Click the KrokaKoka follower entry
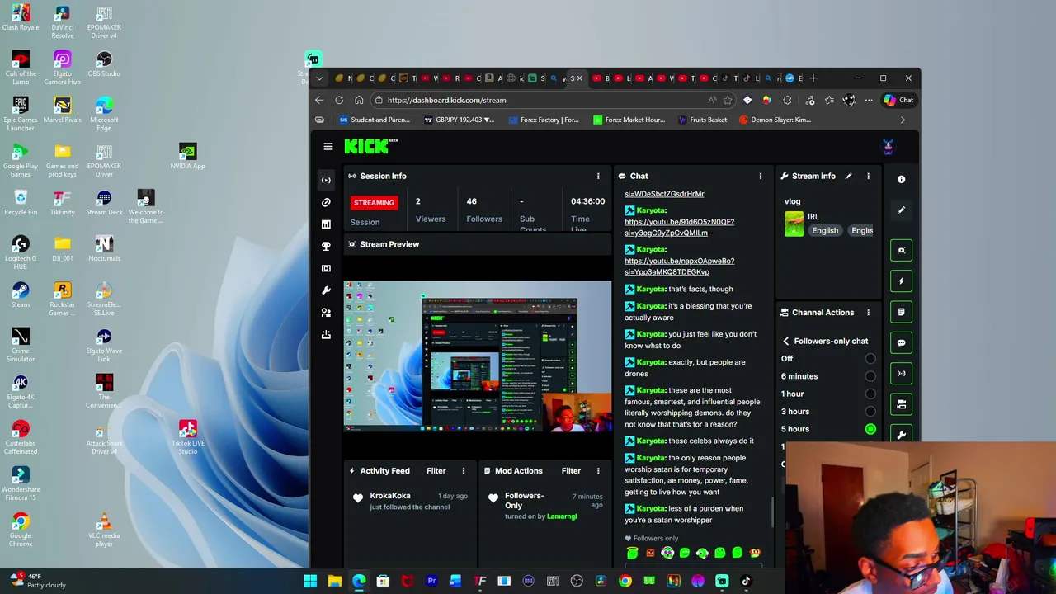 click(x=409, y=501)
